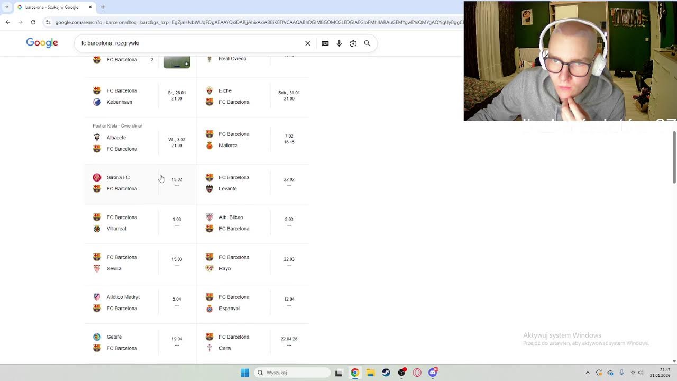Focus the google.com address bar
677x381 pixels.
[258, 22]
